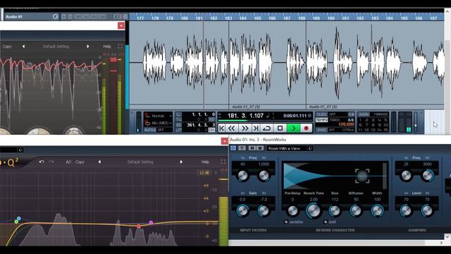Open Default Setting preset menu in Pro-Q 2

click(140, 162)
